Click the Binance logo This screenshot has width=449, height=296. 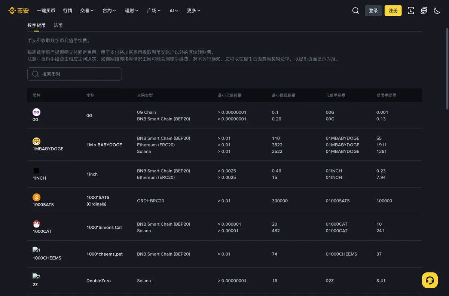[x=18, y=10]
